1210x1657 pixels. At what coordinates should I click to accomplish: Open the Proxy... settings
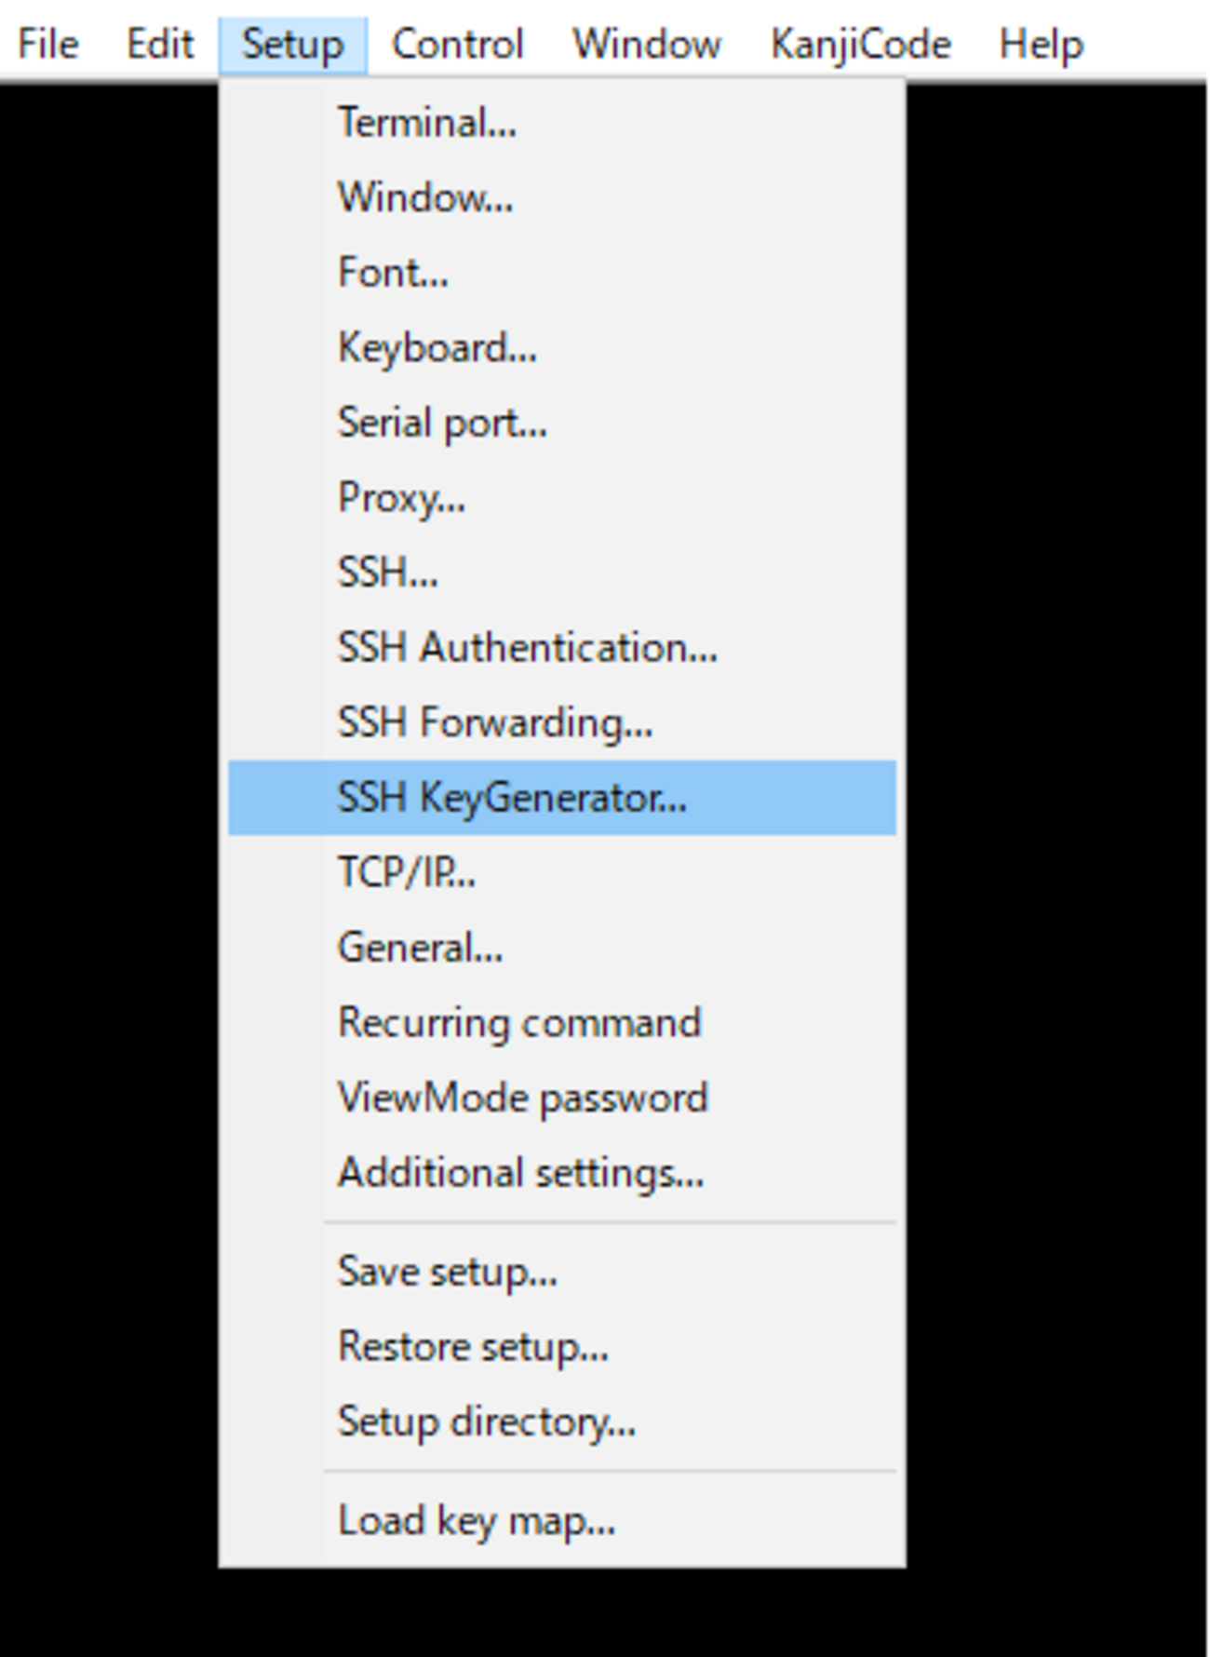click(401, 498)
